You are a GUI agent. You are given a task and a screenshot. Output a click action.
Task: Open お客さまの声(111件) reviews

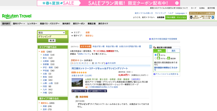point(82,76)
